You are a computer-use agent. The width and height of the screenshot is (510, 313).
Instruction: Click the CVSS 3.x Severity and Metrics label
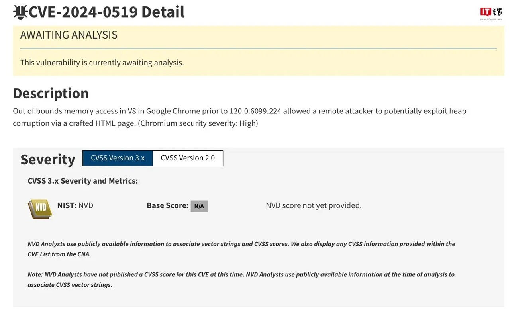82,180
